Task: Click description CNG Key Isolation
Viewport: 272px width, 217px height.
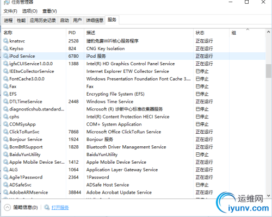Action: pyautogui.click(x=106, y=48)
